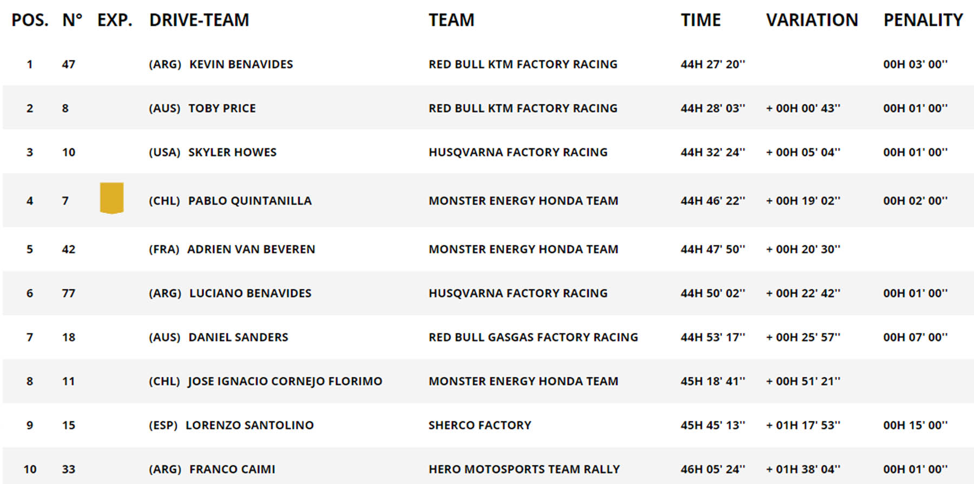This screenshot has width=974, height=484.
Task: Click the EXP. column header
Action: click(115, 20)
